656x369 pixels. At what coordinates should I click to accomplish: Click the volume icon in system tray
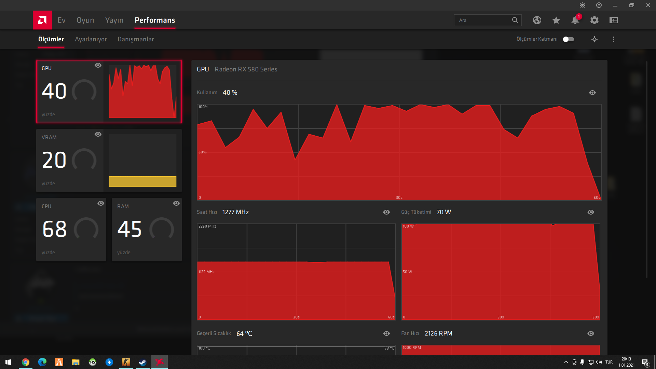coord(599,362)
